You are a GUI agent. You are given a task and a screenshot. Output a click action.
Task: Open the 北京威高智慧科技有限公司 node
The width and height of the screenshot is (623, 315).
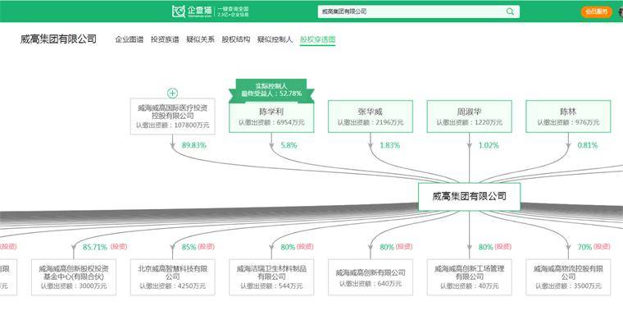point(172,277)
